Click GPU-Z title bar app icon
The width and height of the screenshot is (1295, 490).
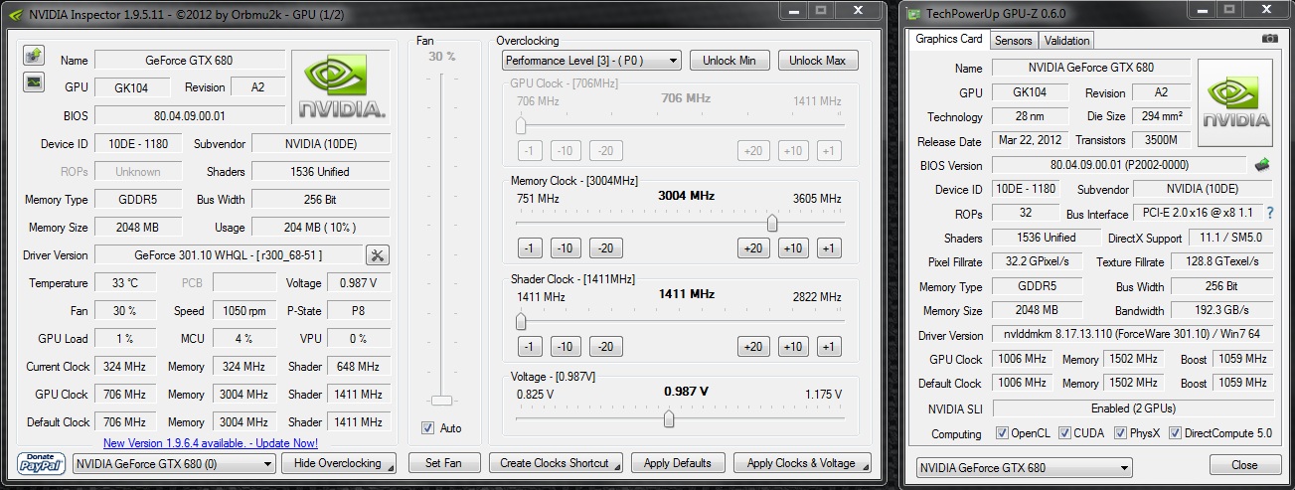point(911,12)
